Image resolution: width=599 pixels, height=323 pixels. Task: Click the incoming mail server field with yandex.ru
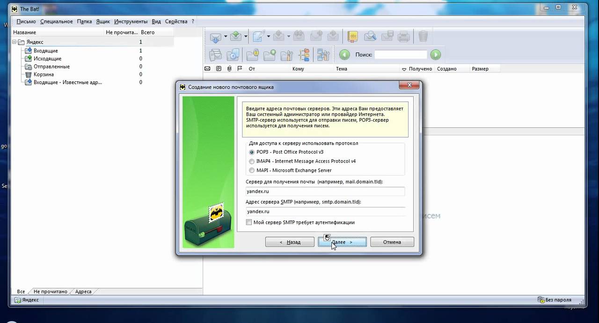[x=325, y=191]
